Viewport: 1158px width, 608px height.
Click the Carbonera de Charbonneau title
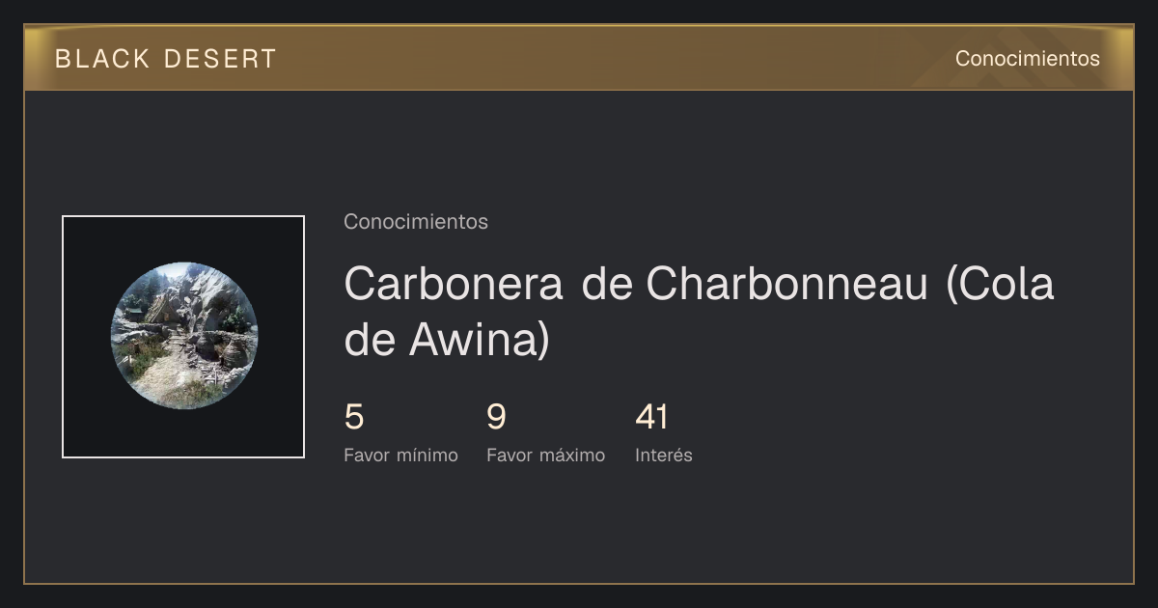699,311
